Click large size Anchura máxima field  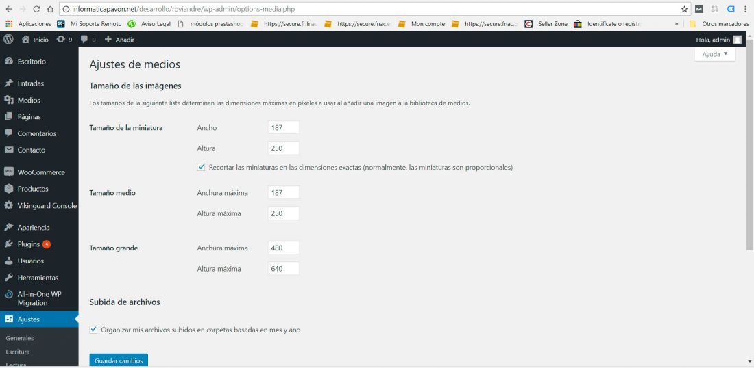tap(283, 248)
